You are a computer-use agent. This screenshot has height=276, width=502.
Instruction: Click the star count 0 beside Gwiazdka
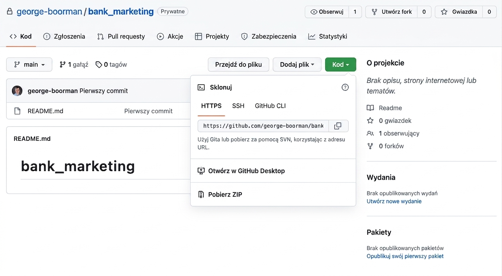(489, 12)
